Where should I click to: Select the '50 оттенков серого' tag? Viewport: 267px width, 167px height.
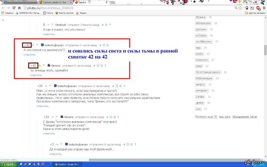[x=208, y=72]
